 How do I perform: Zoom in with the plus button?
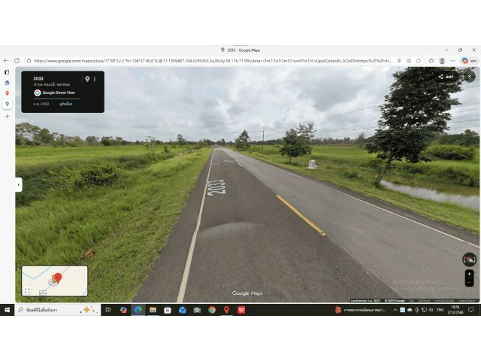click(x=469, y=274)
